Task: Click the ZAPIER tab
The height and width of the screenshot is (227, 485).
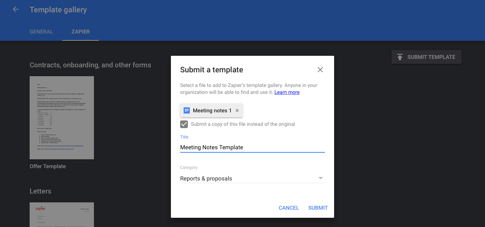Action: click(80, 32)
